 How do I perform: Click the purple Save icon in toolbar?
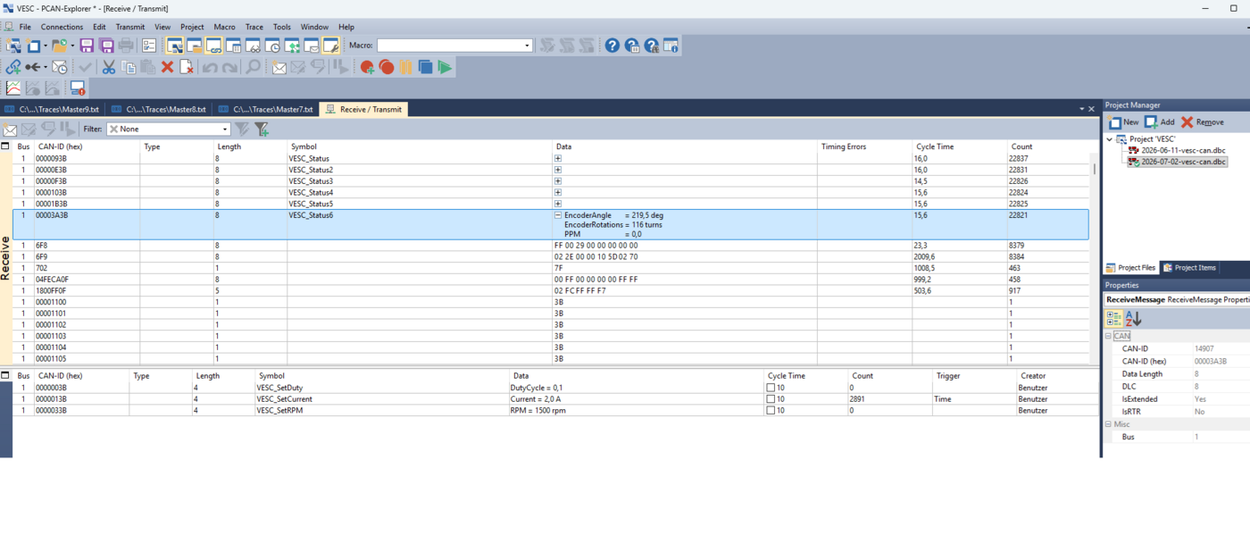click(87, 46)
